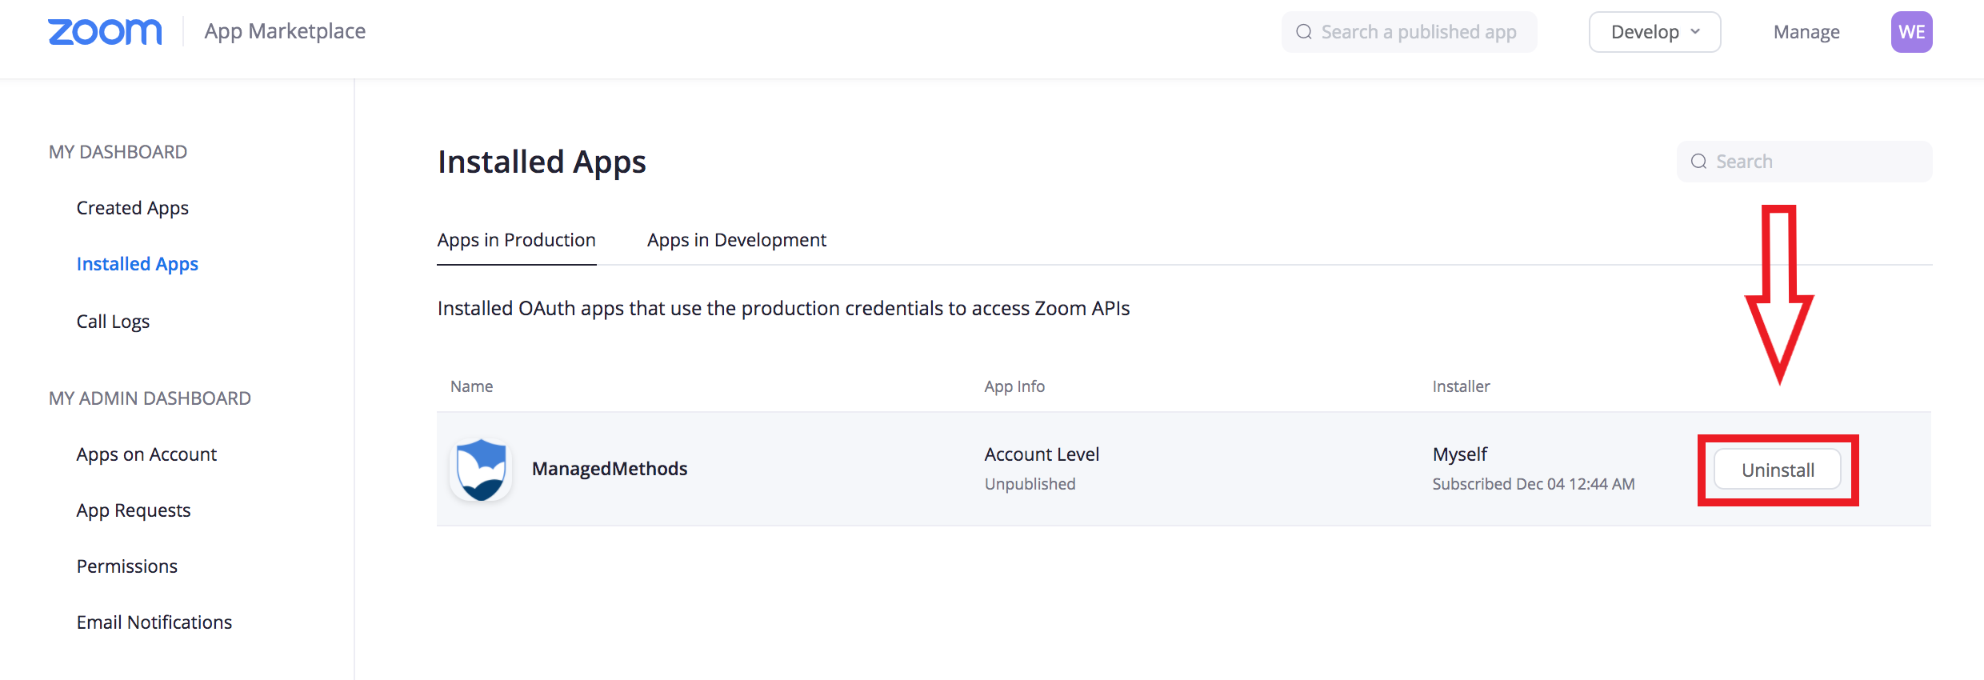The image size is (1984, 680).
Task: Select the Apps in Production tab
Action: pyautogui.click(x=516, y=240)
